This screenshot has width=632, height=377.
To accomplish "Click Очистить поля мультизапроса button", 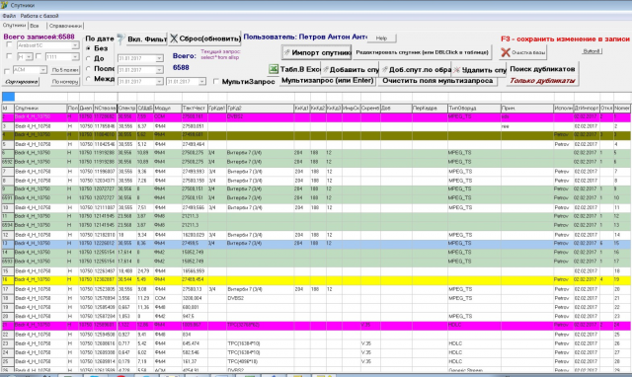I will (437, 81).
